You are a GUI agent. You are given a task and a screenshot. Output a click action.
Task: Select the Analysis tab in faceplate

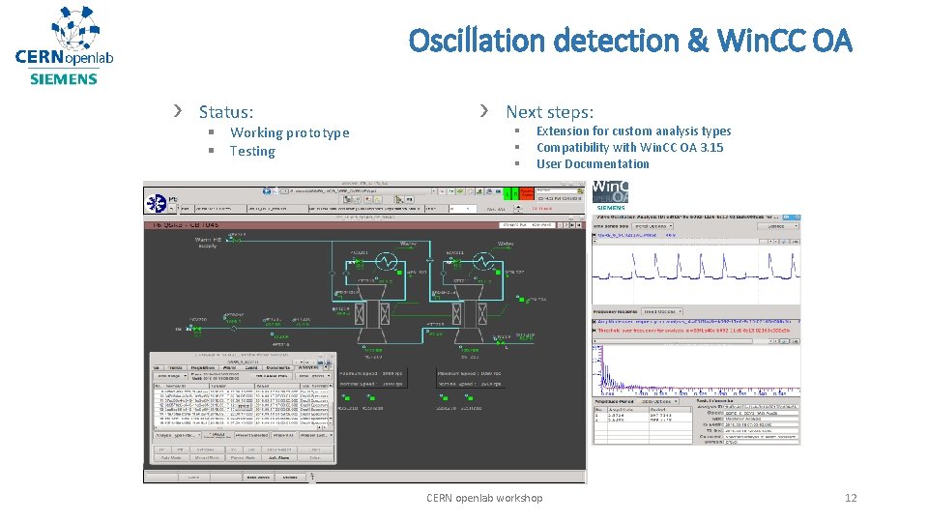pyautogui.click(x=308, y=367)
